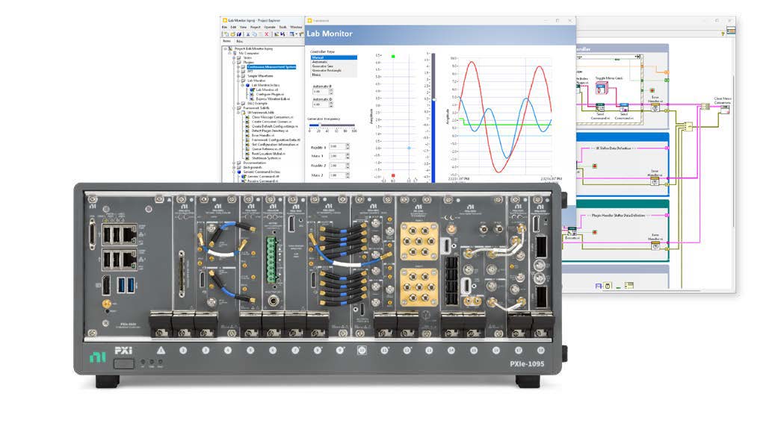775x432 pixels.
Task: Choose Noise in Controller Type list
Action: [333, 75]
